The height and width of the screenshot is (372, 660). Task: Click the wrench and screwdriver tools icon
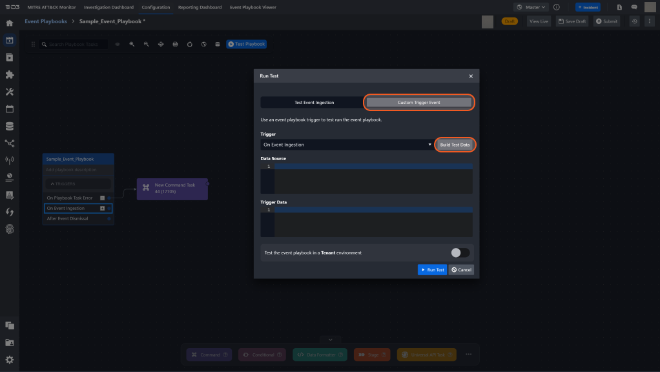pos(10,92)
